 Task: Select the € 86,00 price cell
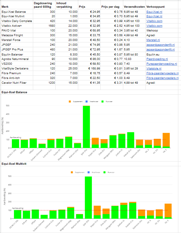[89, 59]
